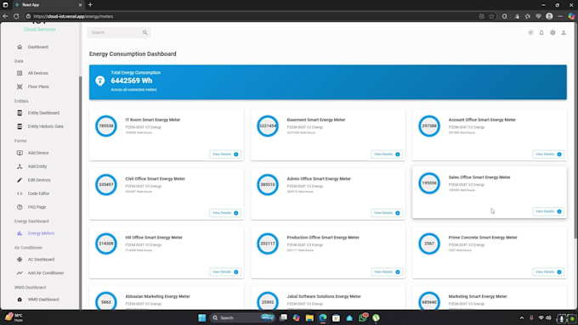This screenshot has height=325, width=578.
Task: Open a new browser tab
Action: 90,5
